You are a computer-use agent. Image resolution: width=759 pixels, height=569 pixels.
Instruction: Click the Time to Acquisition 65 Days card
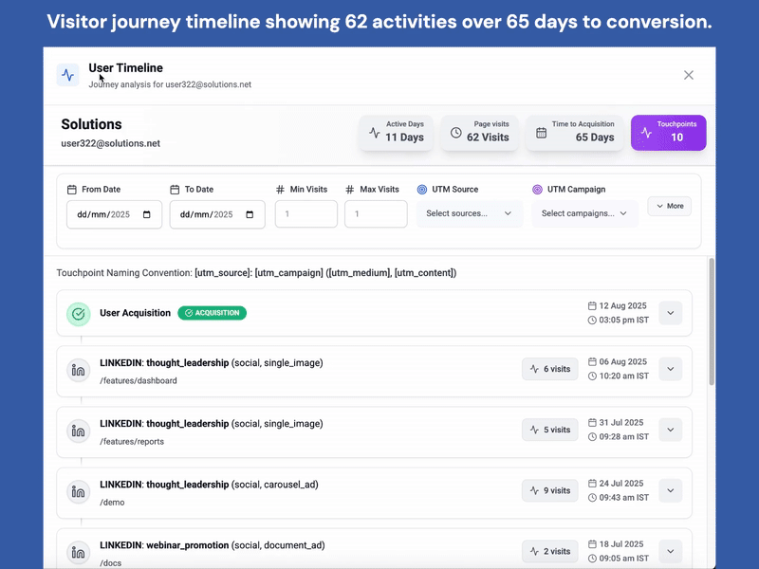point(575,133)
